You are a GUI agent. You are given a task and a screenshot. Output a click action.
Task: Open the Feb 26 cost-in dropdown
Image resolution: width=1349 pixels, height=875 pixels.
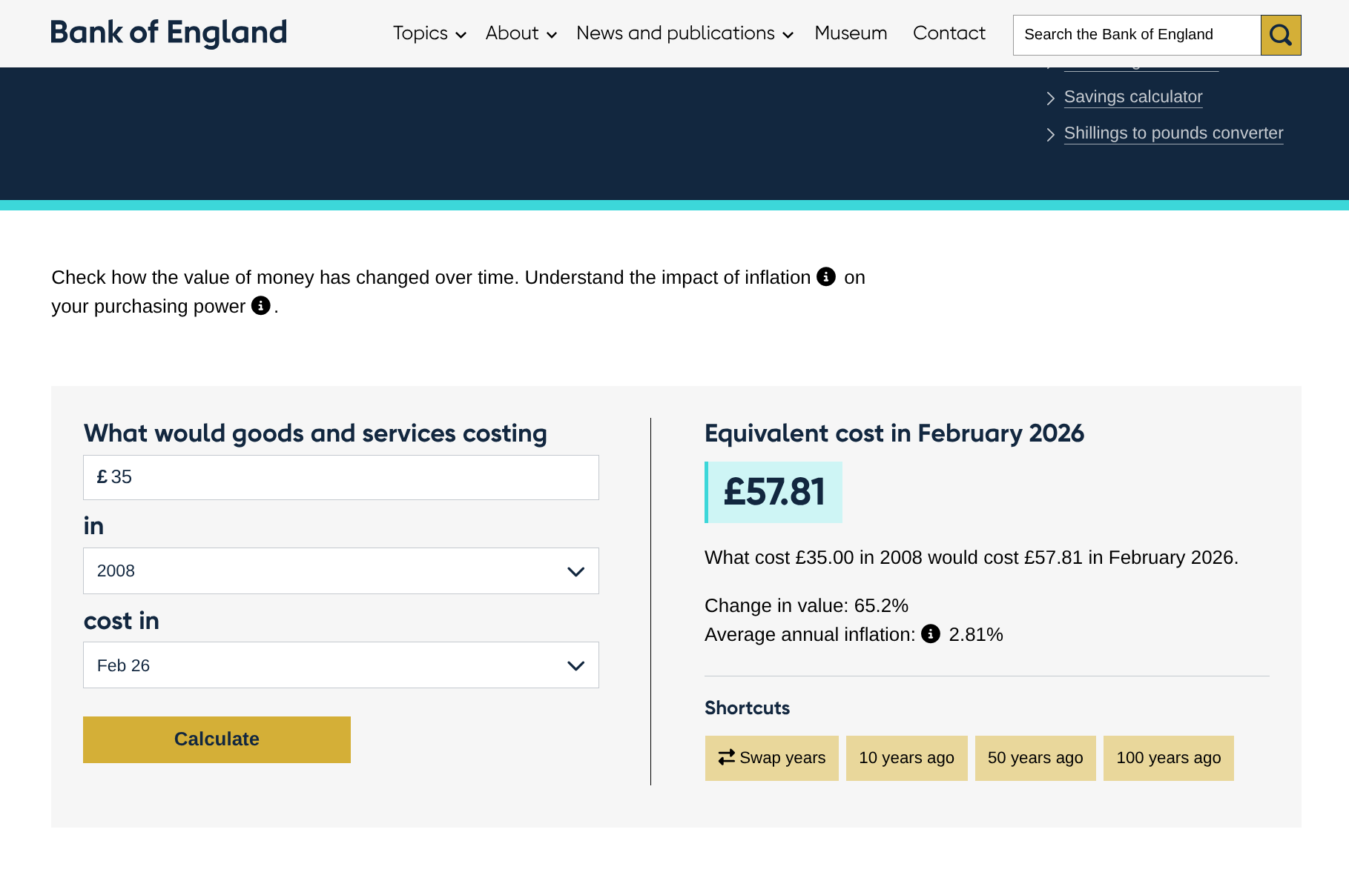[341, 665]
